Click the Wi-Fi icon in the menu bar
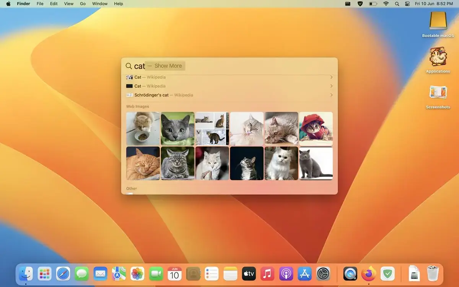This screenshot has width=459, height=287. coord(386,3)
